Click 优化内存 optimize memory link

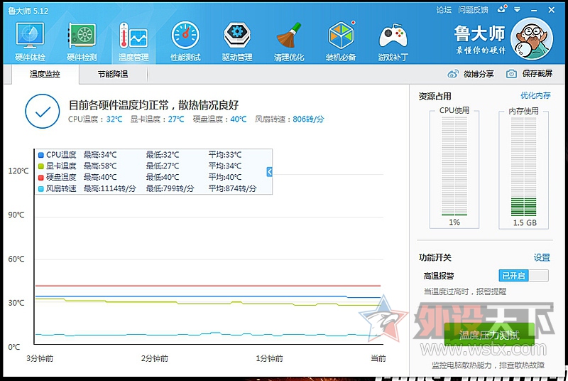coord(535,95)
